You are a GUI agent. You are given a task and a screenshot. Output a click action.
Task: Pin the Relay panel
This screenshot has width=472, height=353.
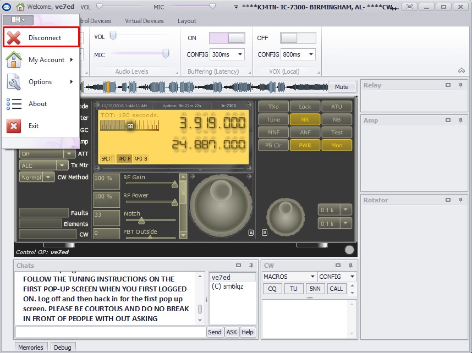click(460, 85)
